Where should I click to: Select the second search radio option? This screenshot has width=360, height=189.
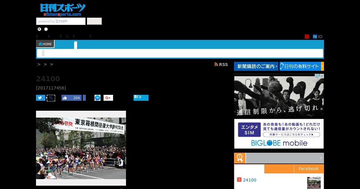coord(46,29)
